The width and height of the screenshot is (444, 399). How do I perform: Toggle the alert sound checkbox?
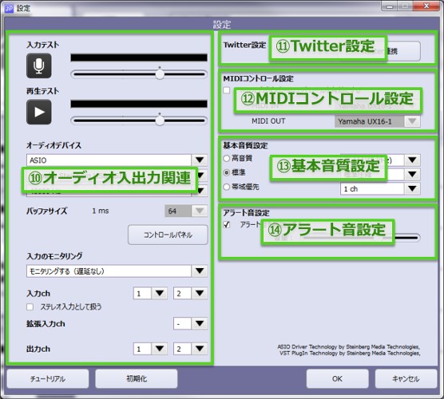[x=227, y=225]
